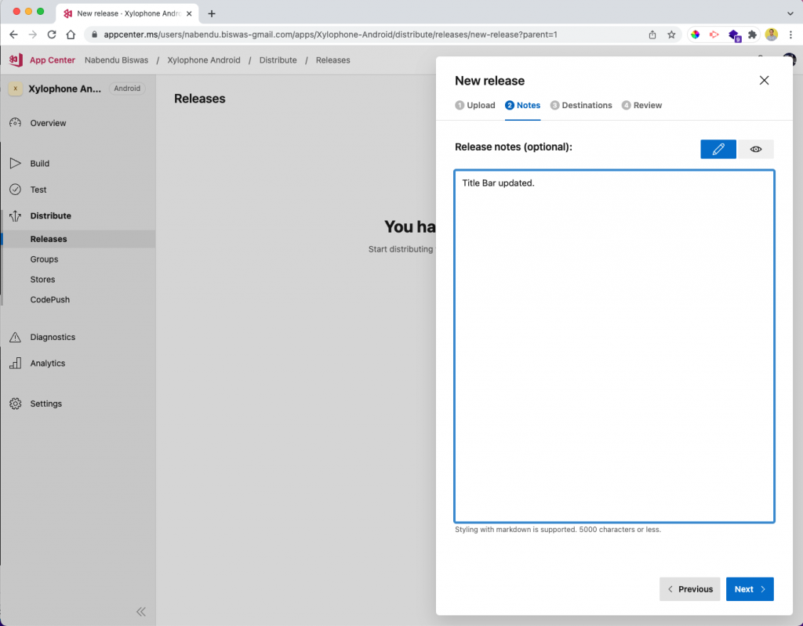This screenshot has width=803, height=626.
Task: Go back in browser history
Action: click(14, 34)
